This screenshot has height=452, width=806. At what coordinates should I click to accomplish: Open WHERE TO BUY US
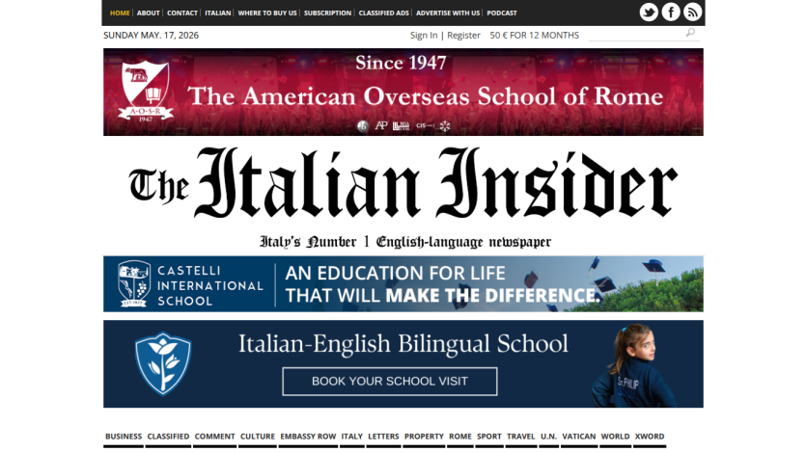coord(267,13)
